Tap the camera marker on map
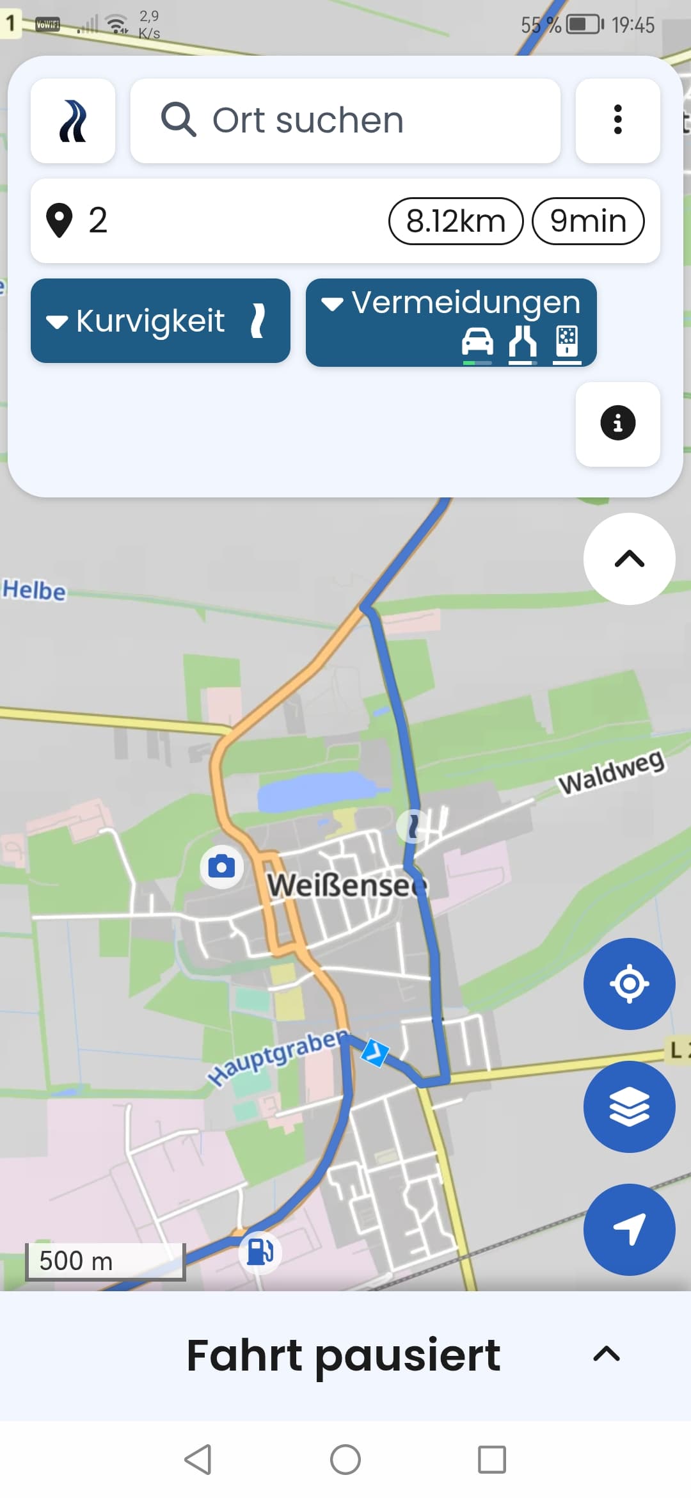Screen dimensions: 691x1498 221,867
